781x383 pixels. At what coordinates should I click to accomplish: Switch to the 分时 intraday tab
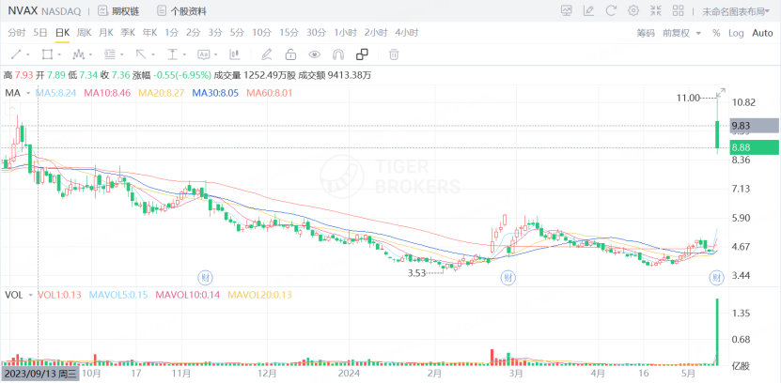click(x=17, y=33)
